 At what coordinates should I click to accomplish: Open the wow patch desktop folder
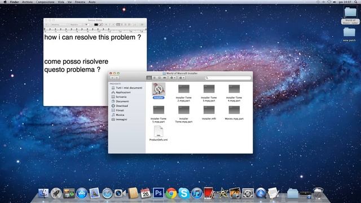[349, 33]
